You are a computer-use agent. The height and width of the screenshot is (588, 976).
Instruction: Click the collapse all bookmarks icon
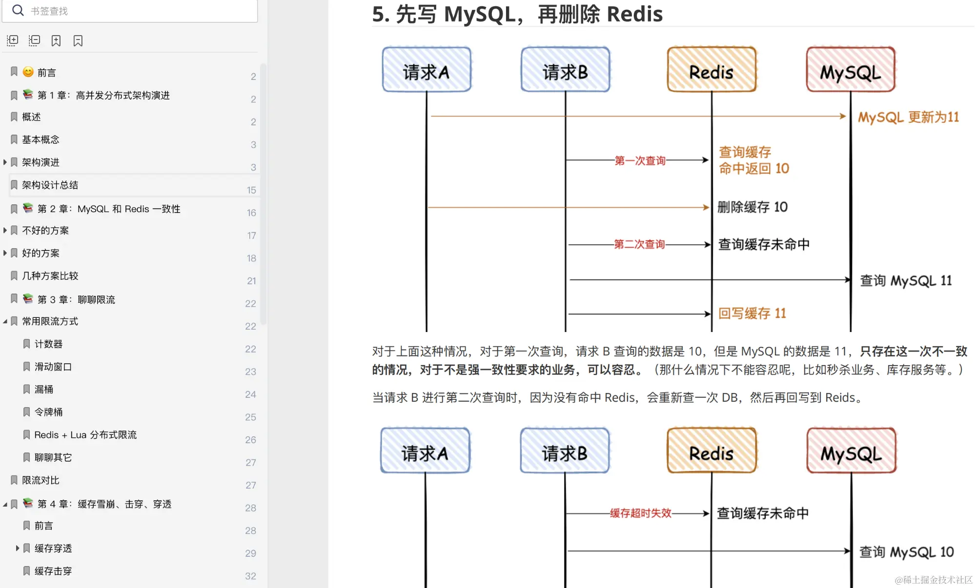[x=34, y=40]
